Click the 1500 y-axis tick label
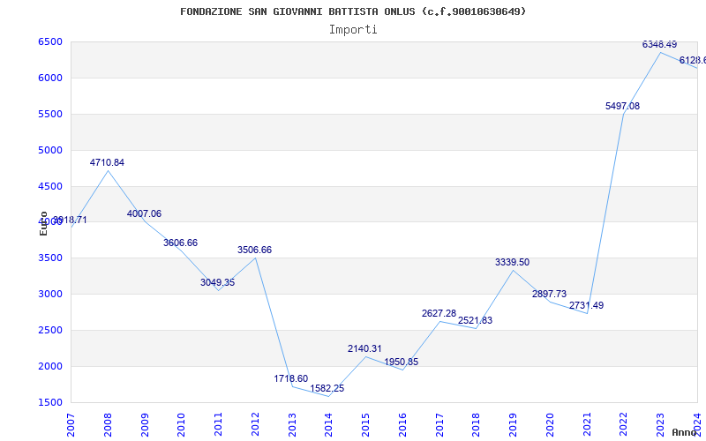Screen dimensions: 706x441 coord(49,402)
